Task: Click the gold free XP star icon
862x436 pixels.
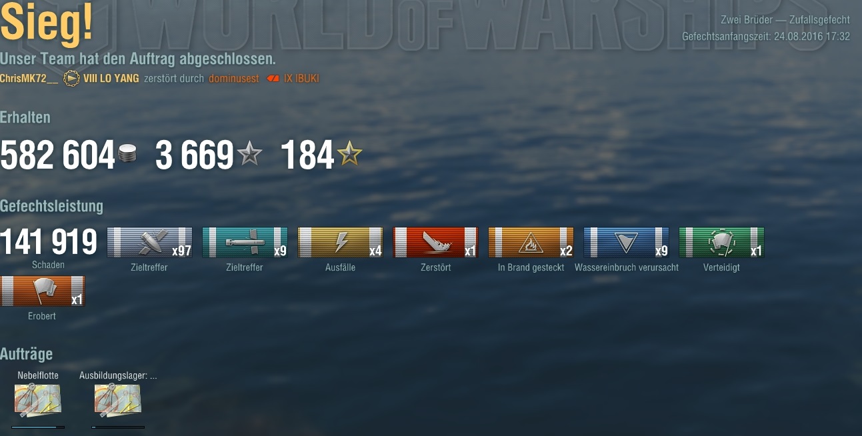Action: point(349,155)
